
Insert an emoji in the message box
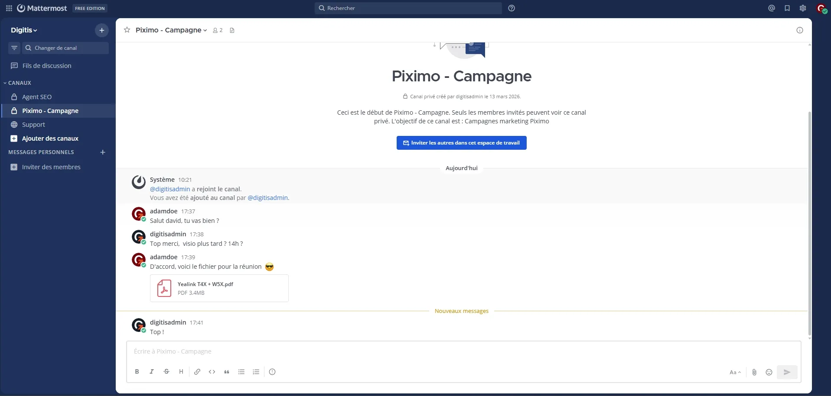pos(769,372)
